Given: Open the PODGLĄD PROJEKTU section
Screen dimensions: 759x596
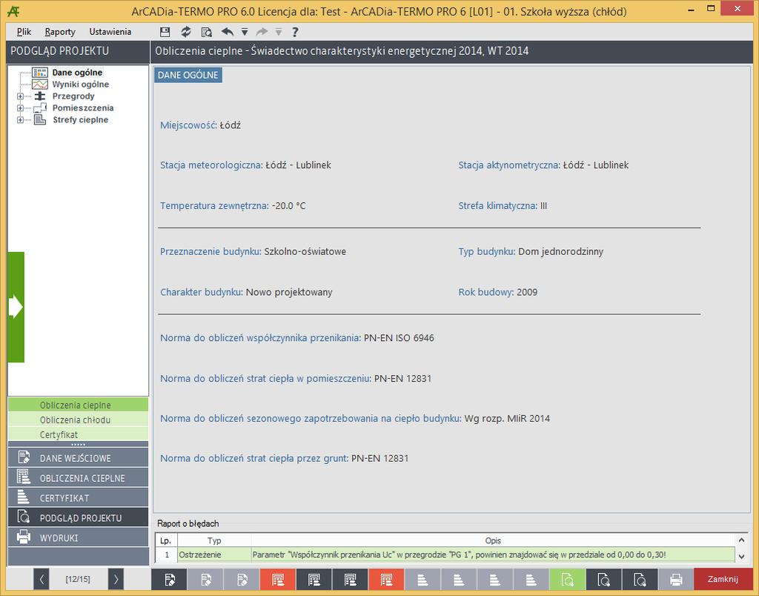Looking at the screenshot, I should [78, 517].
